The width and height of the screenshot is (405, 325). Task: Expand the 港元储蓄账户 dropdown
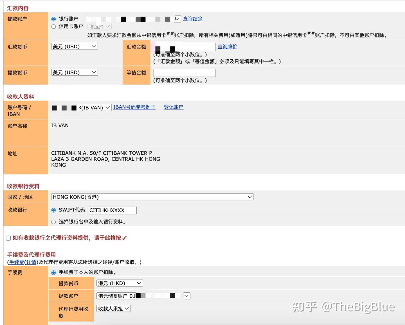coord(143,296)
